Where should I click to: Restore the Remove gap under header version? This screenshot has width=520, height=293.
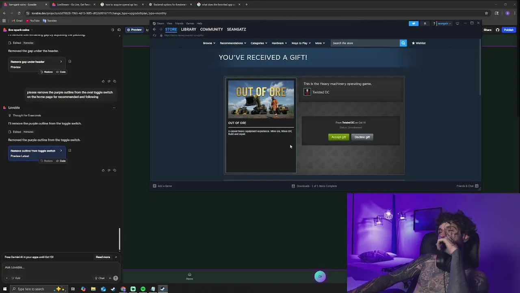pos(46,72)
